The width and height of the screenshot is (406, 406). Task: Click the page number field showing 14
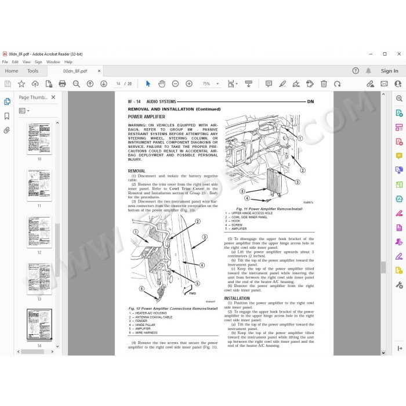tap(118, 84)
